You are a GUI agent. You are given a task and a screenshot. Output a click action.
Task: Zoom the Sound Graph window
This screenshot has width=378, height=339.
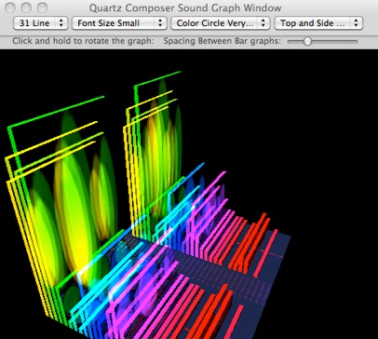[x=43, y=7]
